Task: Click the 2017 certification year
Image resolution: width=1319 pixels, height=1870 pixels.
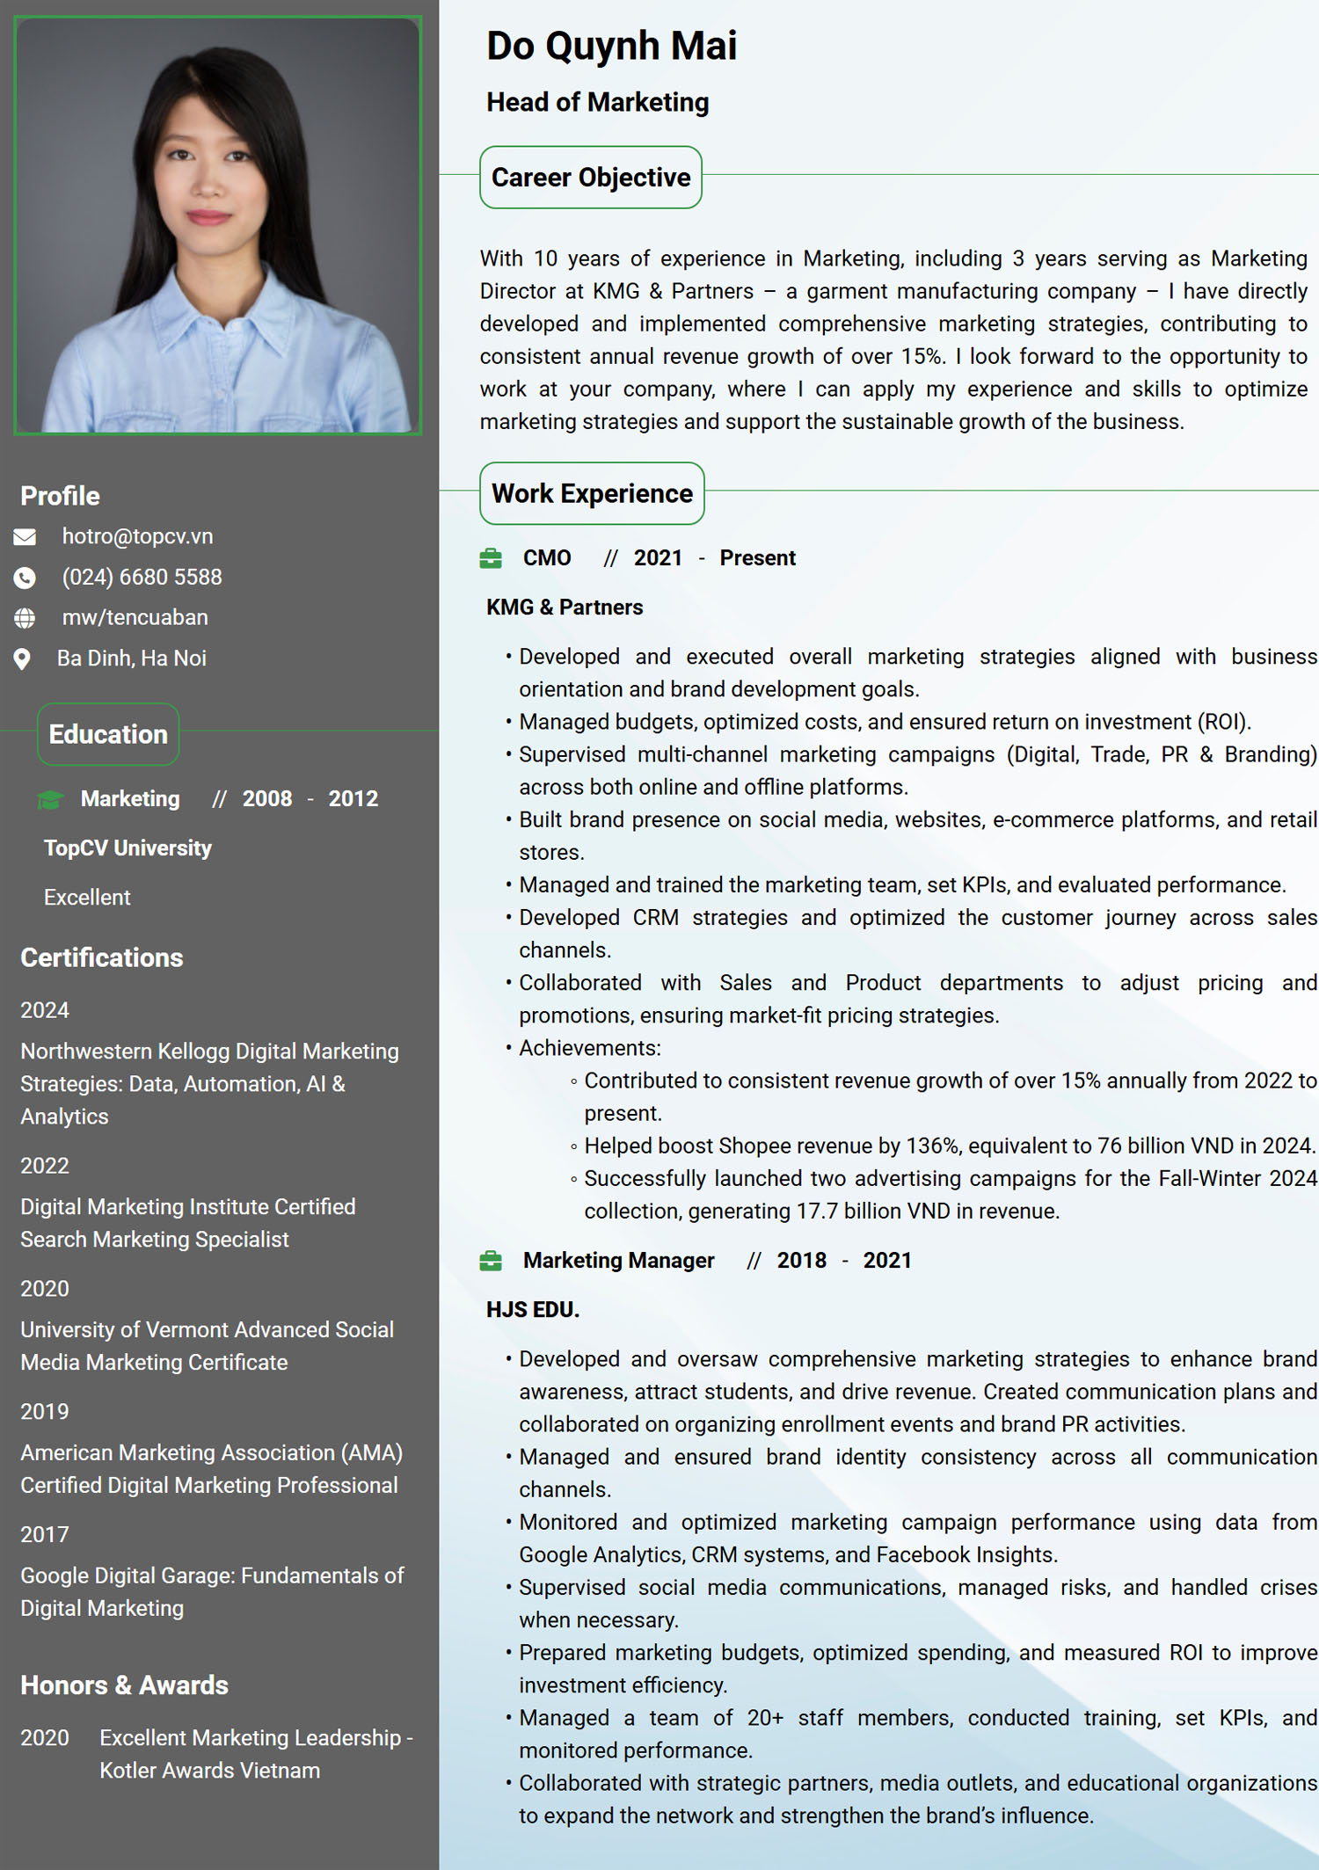Action: pos(45,1534)
